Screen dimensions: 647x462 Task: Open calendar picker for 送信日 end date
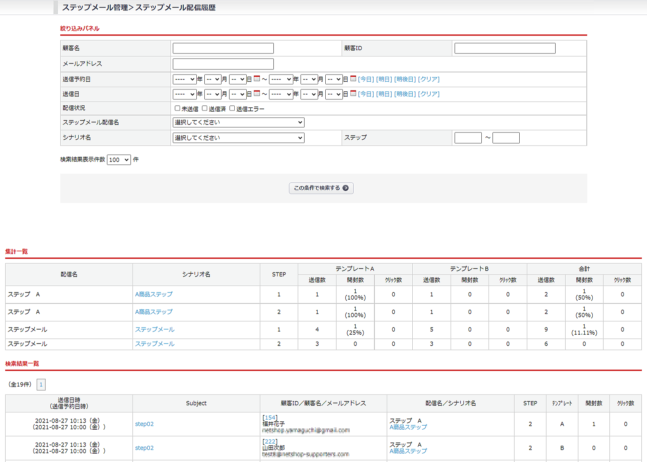(x=353, y=93)
